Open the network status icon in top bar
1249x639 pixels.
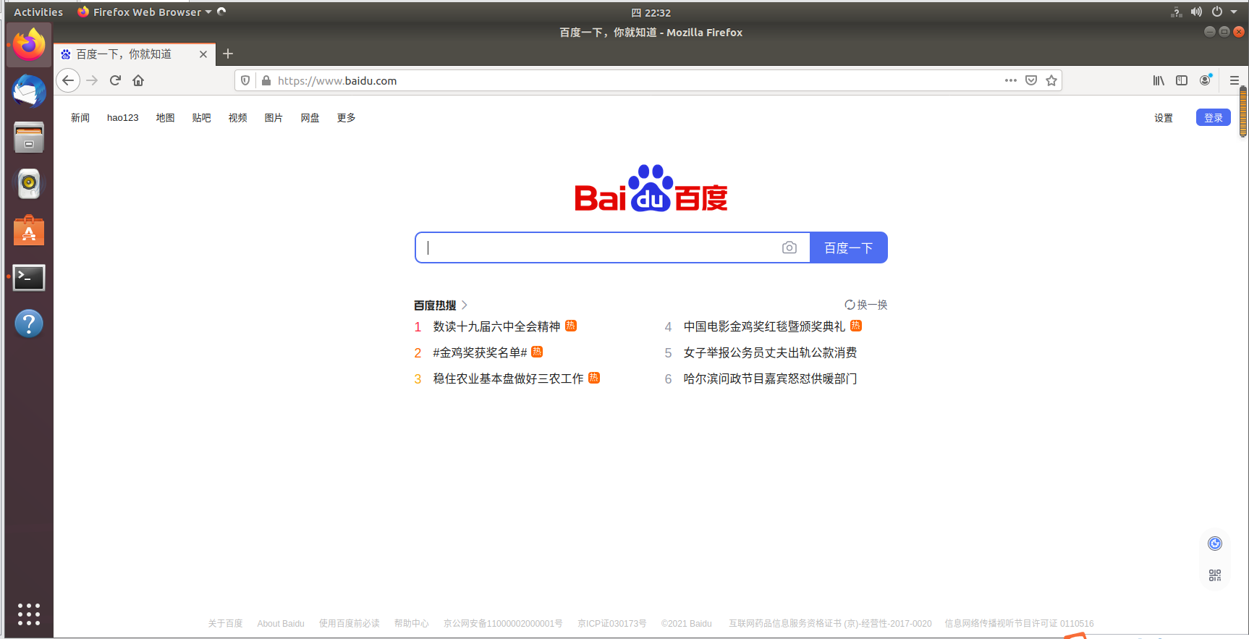pyautogui.click(x=1177, y=12)
